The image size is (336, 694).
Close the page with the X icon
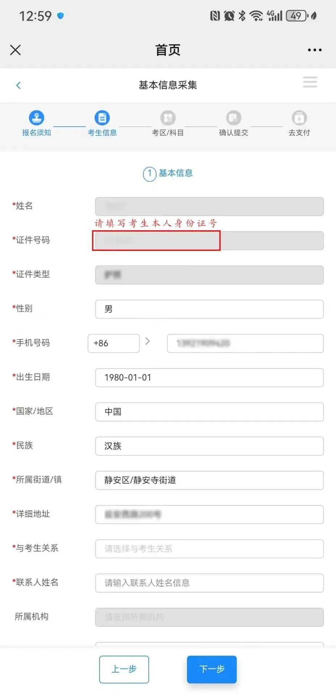point(16,50)
